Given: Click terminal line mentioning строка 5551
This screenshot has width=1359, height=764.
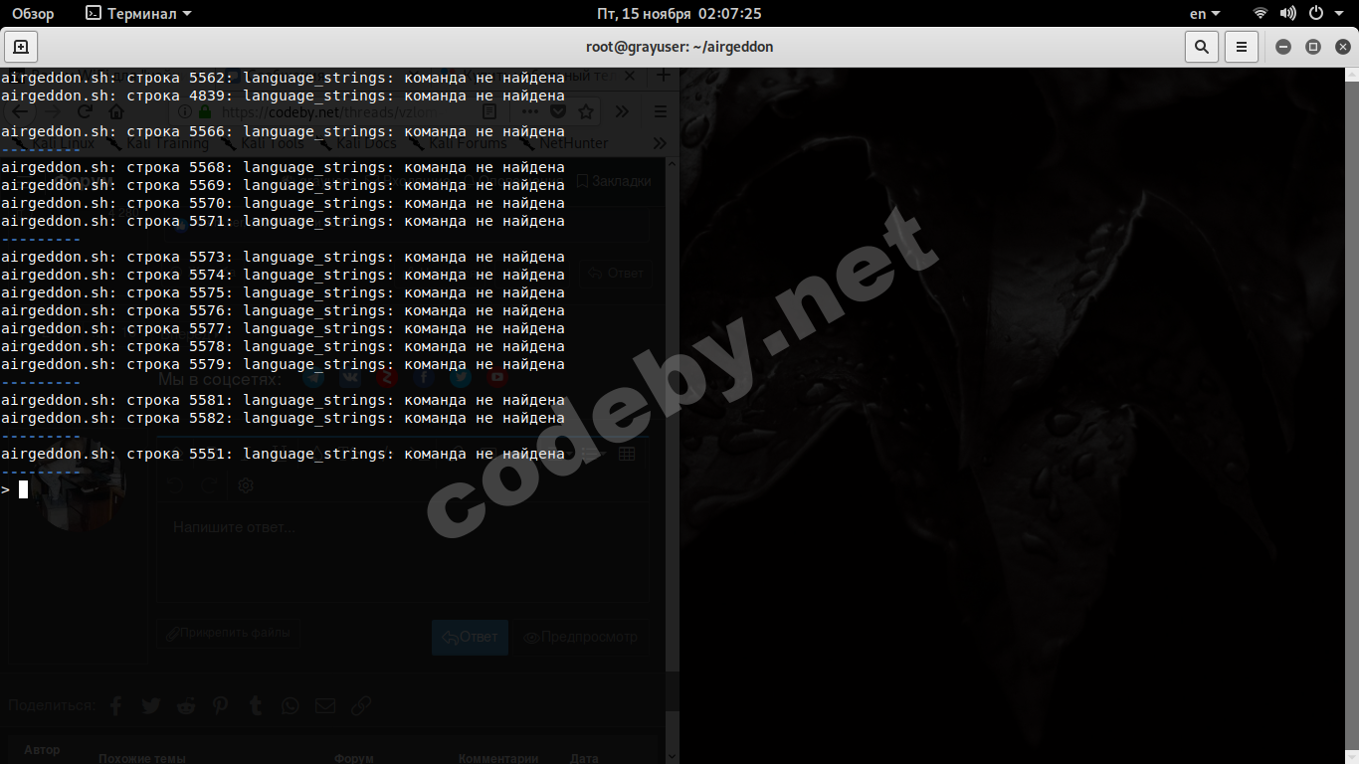Looking at the screenshot, I should [x=283, y=454].
